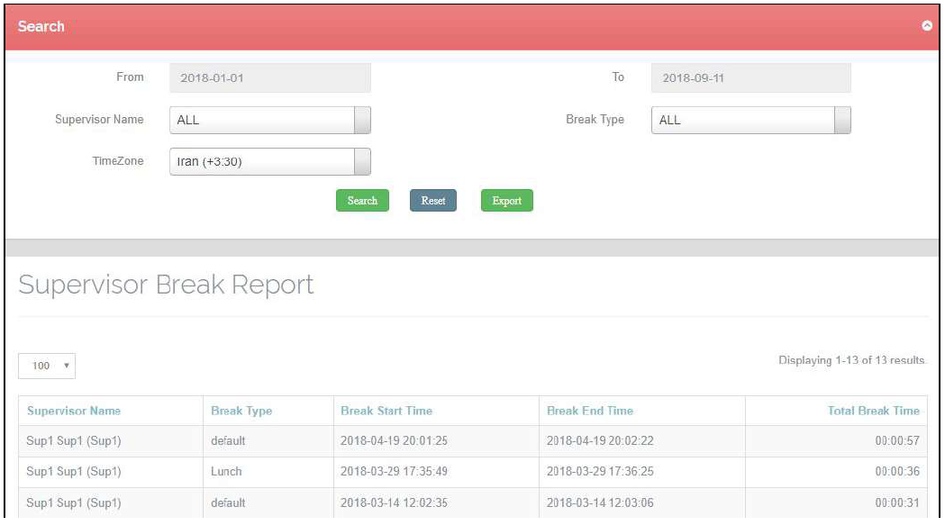Sort by Supervisor Name column header
Viewport: 945px width, 525px height.
coord(74,411)
